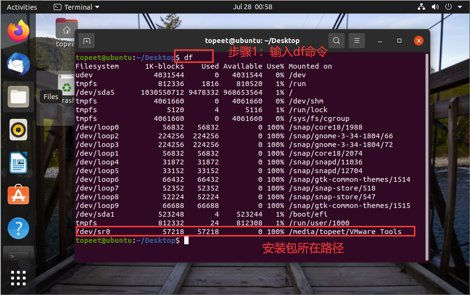
Task: Open terminal search
Action: coord(337,41)
